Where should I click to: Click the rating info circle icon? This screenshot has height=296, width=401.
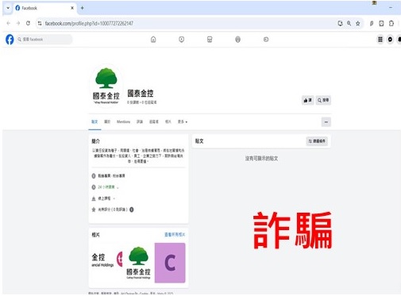tap(132, 210)
